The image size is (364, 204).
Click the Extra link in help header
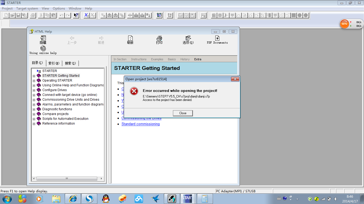point(198,59)
